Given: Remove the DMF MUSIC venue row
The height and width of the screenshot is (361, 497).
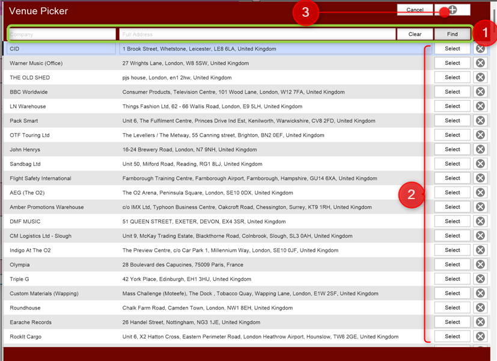Looking at the screenshot, I should 480,221.
